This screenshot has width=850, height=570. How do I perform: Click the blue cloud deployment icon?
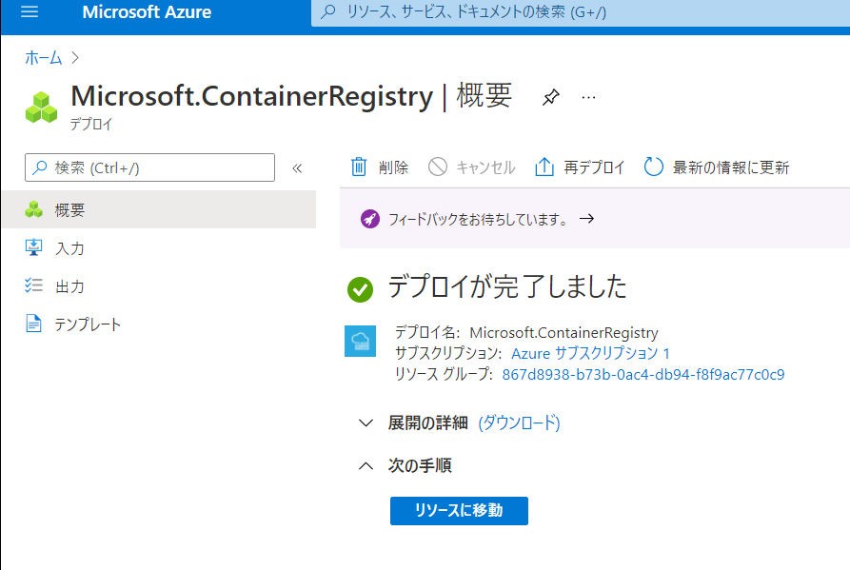pyautogui.click(x=361, y=341)
